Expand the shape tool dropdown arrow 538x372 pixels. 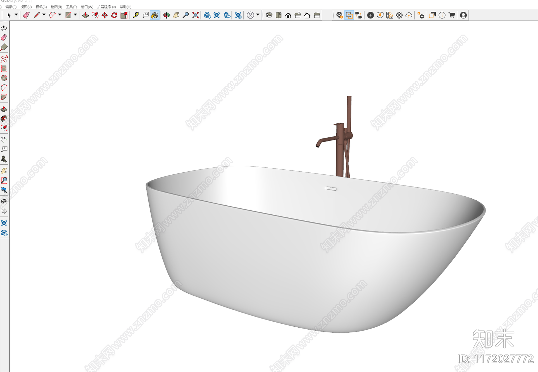75,15
